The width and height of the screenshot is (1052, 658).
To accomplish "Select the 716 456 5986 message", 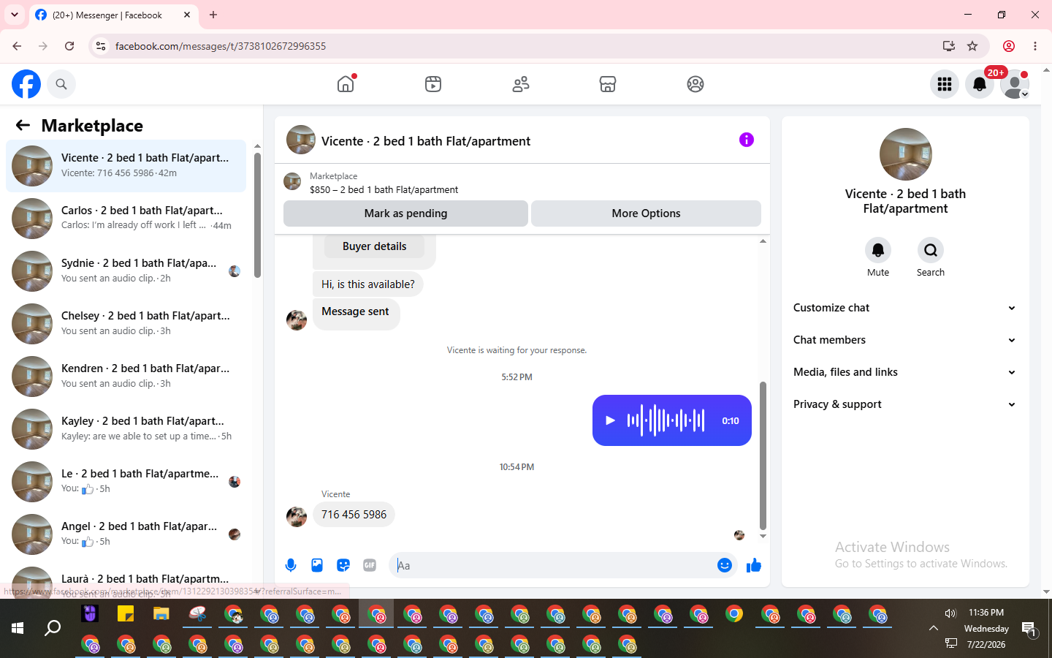I will (x=354, y=515).
